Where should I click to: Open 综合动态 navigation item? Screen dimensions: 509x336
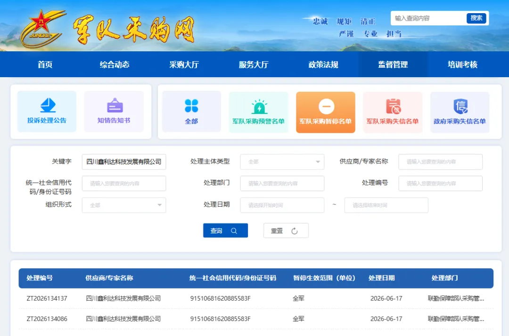pos(115,64)
